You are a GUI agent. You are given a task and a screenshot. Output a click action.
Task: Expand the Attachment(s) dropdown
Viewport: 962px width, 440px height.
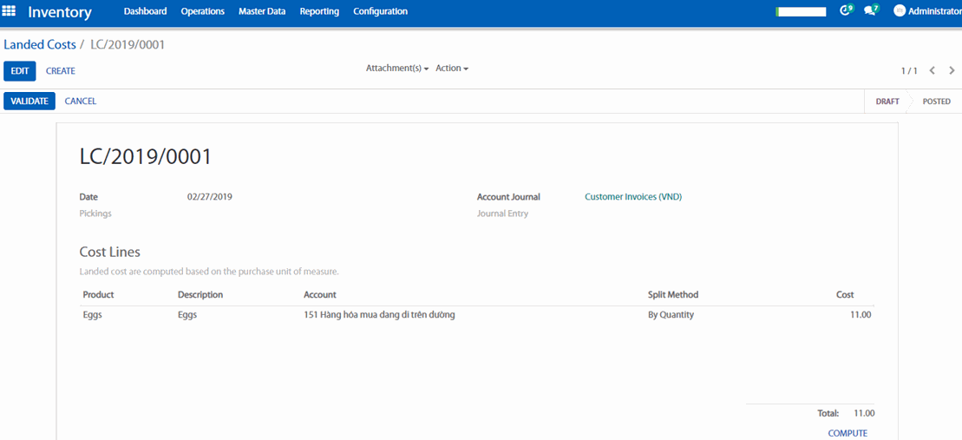[397, 69]
